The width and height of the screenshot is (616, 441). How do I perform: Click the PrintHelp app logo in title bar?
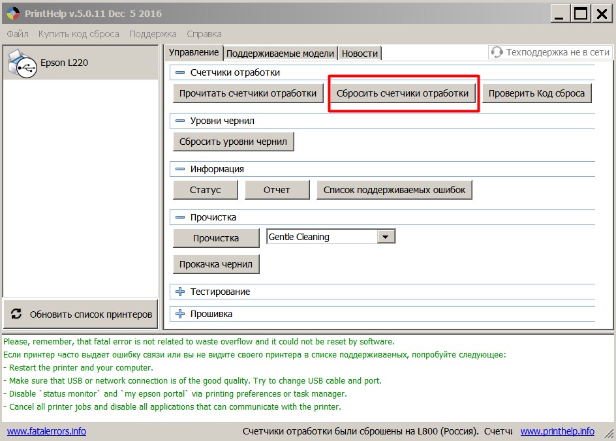click(12, 14)
